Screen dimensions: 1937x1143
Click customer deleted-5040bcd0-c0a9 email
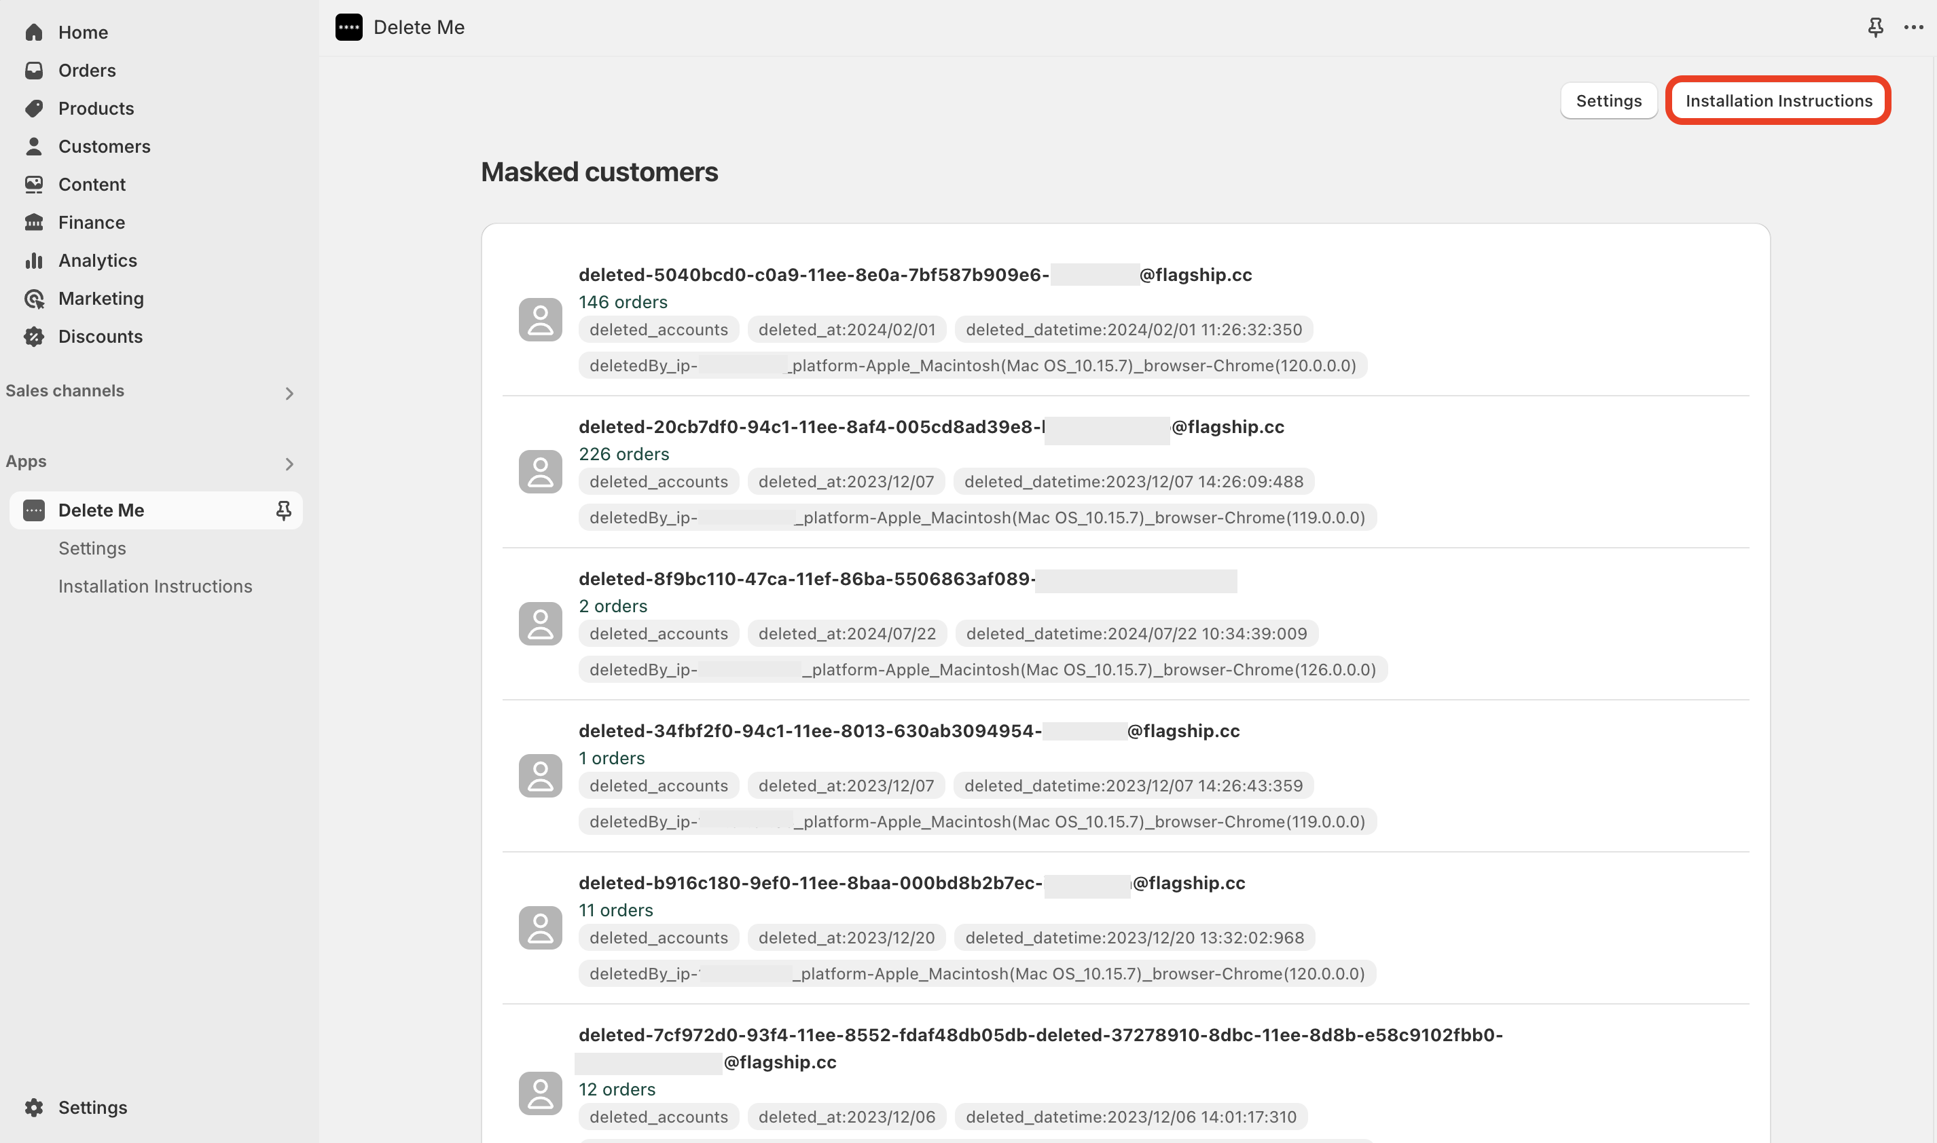pos(916,275)
